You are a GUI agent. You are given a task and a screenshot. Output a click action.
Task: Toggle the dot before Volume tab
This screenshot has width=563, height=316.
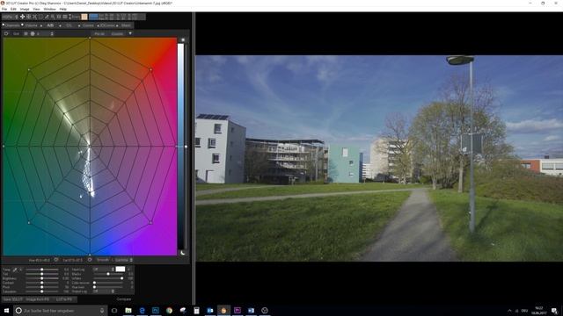coord(22,25)
